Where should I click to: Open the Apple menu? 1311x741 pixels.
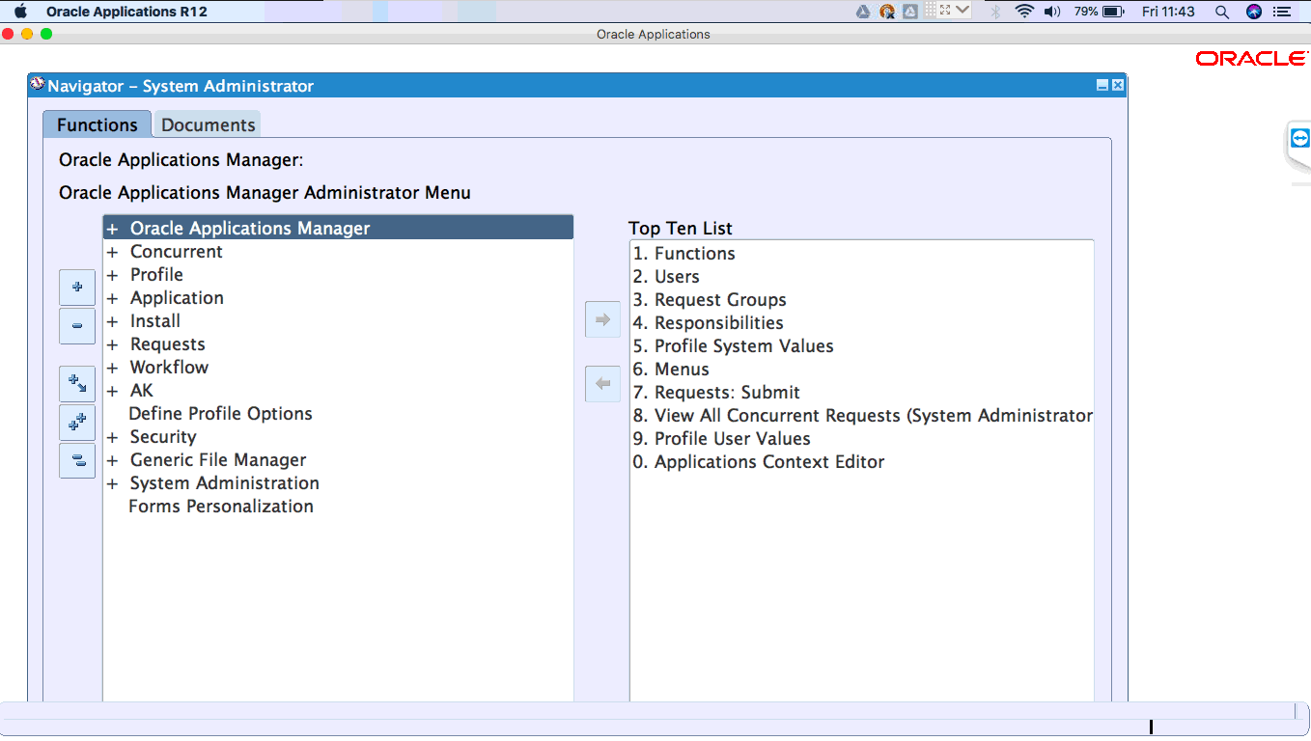20,12
